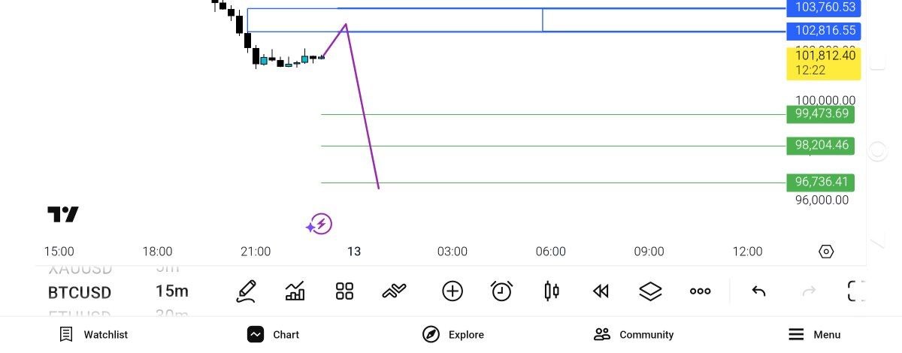Create an alert with the alarm clock icon
This screenshot has width=902, height=353.
click(x=501, y=291)
